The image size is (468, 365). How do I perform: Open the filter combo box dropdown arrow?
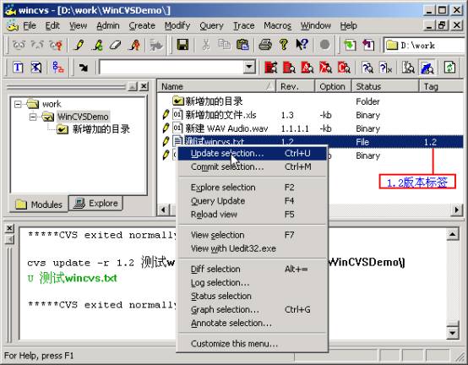coord(249,67)
